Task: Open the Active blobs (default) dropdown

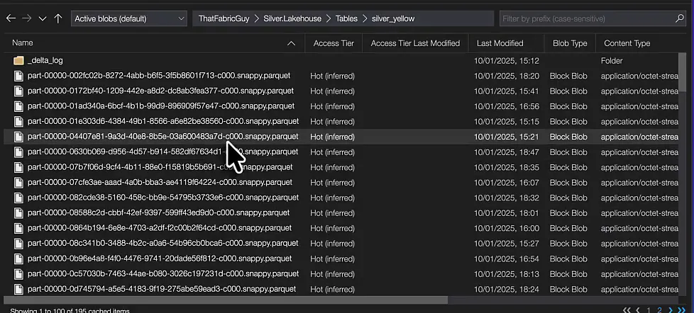Action: click(129, 18)
